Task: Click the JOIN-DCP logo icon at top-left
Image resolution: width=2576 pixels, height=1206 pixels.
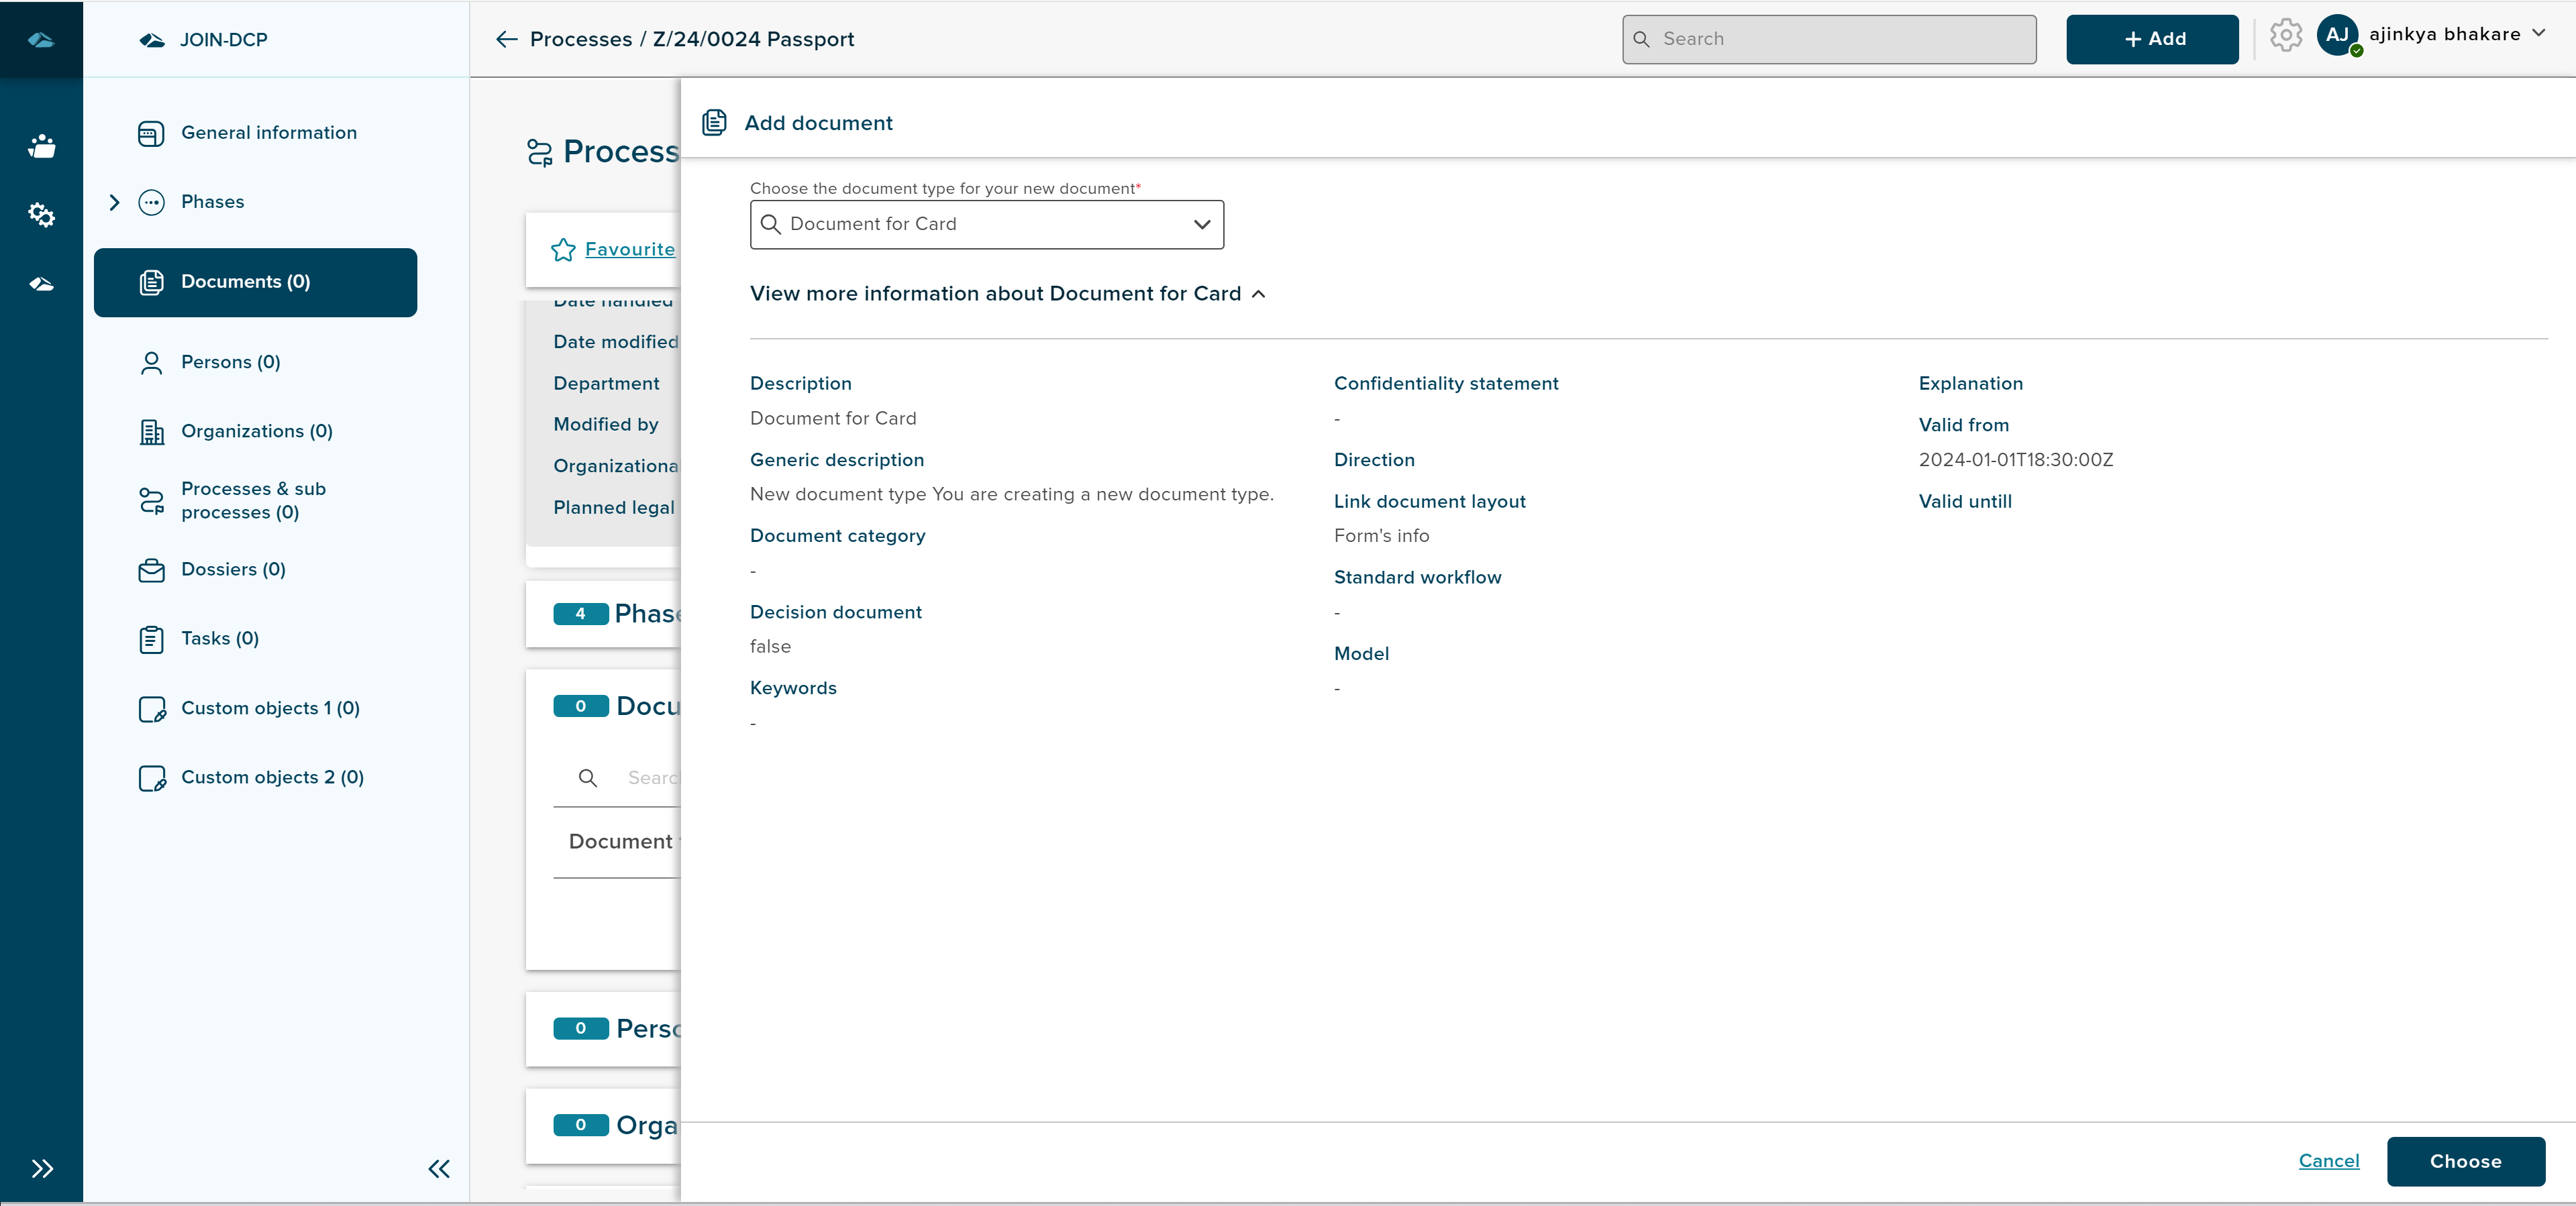Action: tap(41, 39)
